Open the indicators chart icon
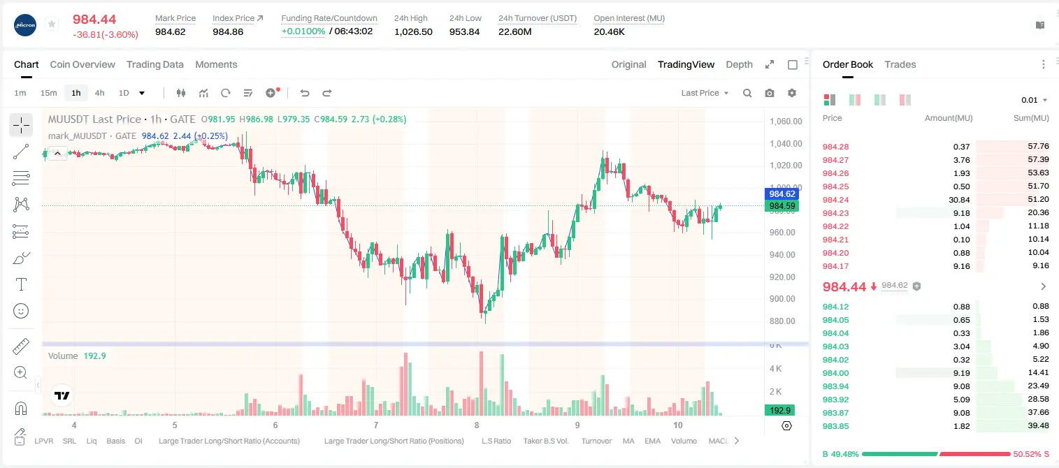Image resolution: width=1059 pixels, height=468 pixels. pos(203,93)
